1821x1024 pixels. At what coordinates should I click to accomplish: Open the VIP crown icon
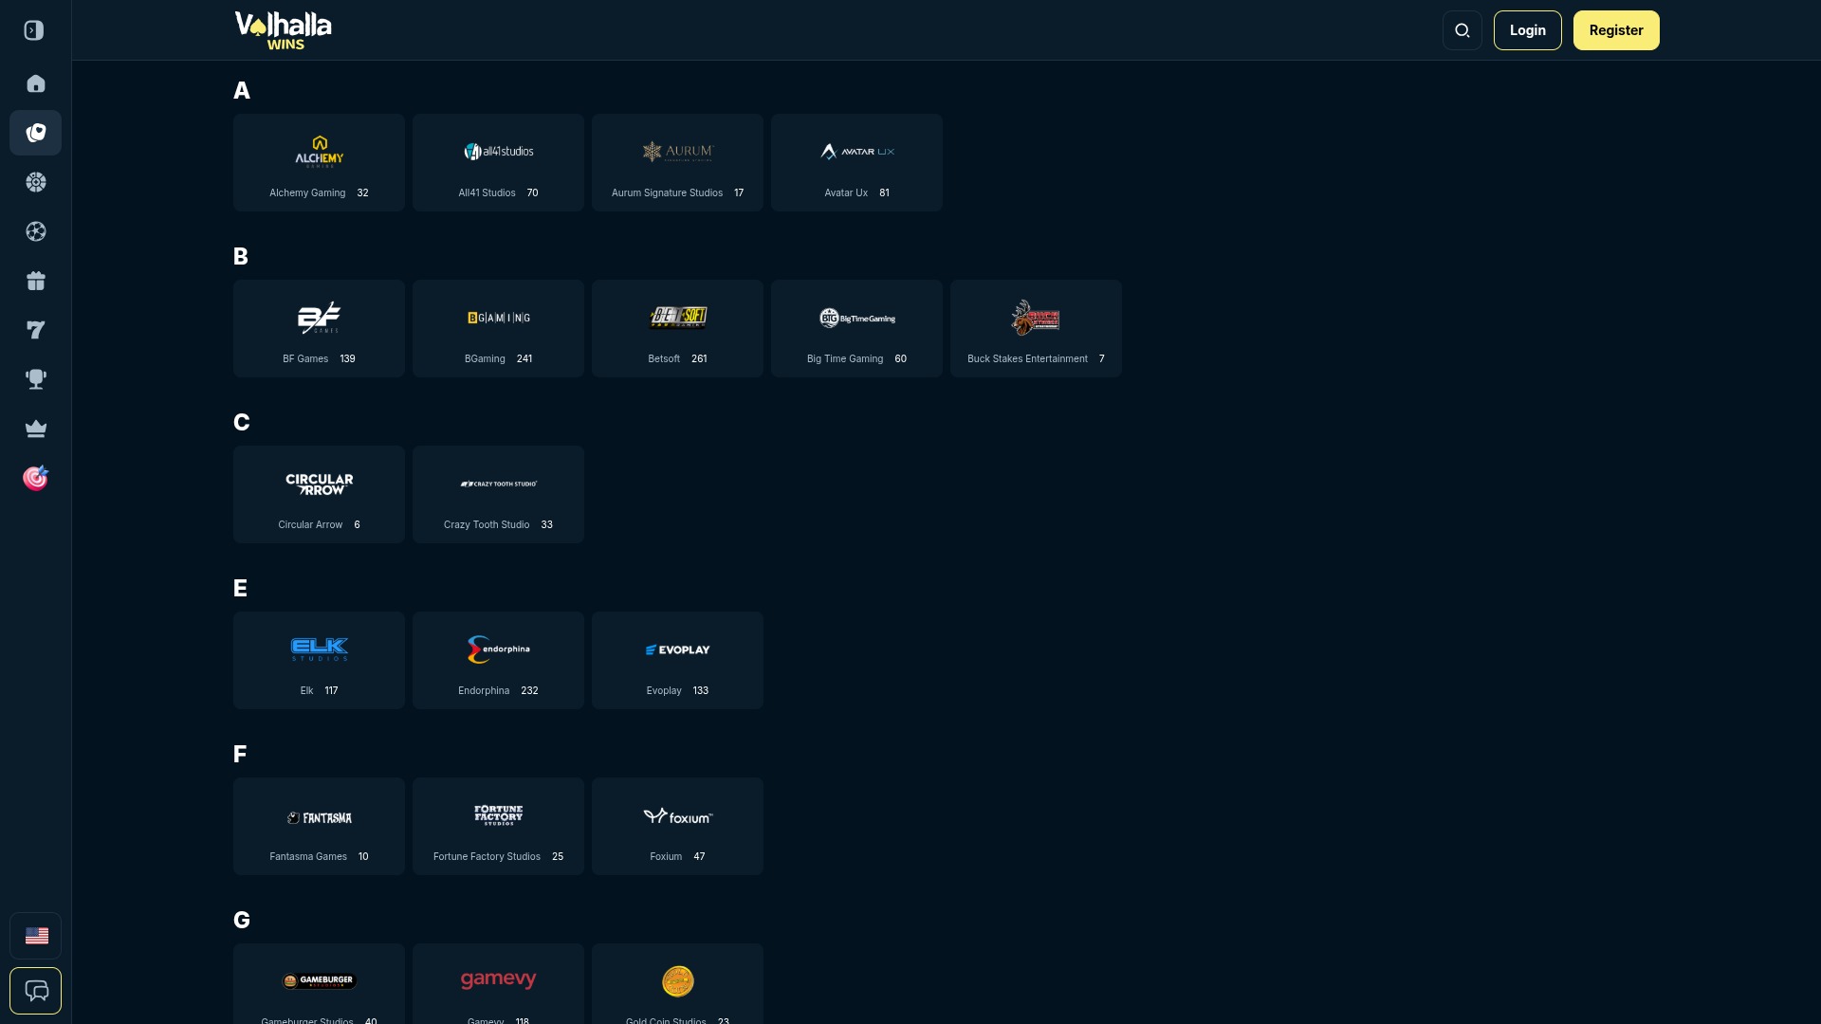click(35, 429)
